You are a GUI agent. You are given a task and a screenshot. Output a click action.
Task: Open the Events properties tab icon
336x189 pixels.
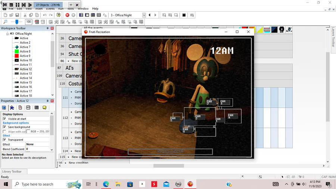[37, 108]
